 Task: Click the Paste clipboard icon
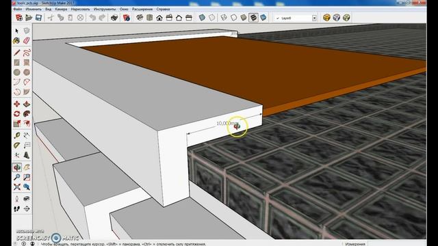point(70,18)
